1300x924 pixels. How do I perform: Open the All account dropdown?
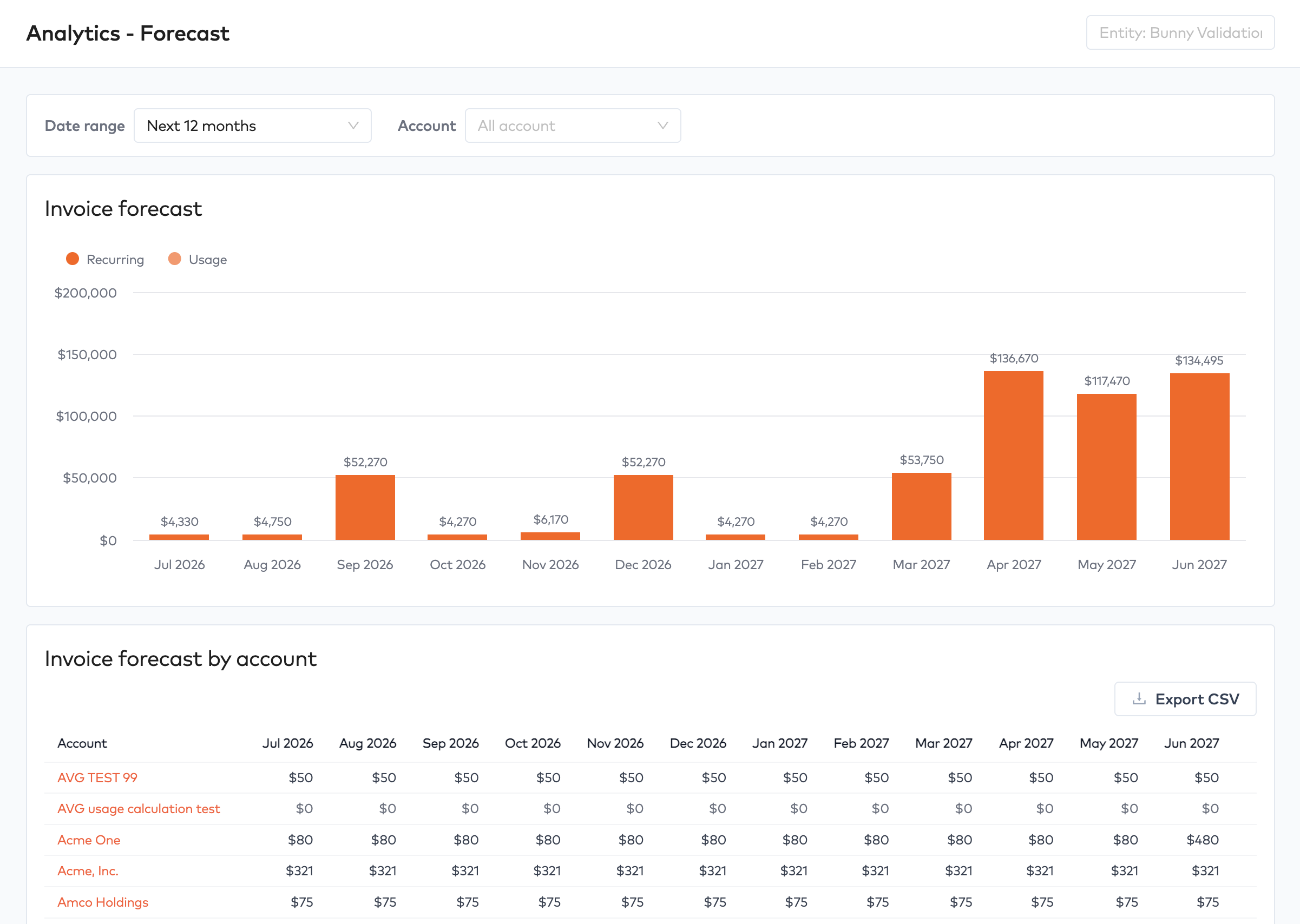pos(573,126)
